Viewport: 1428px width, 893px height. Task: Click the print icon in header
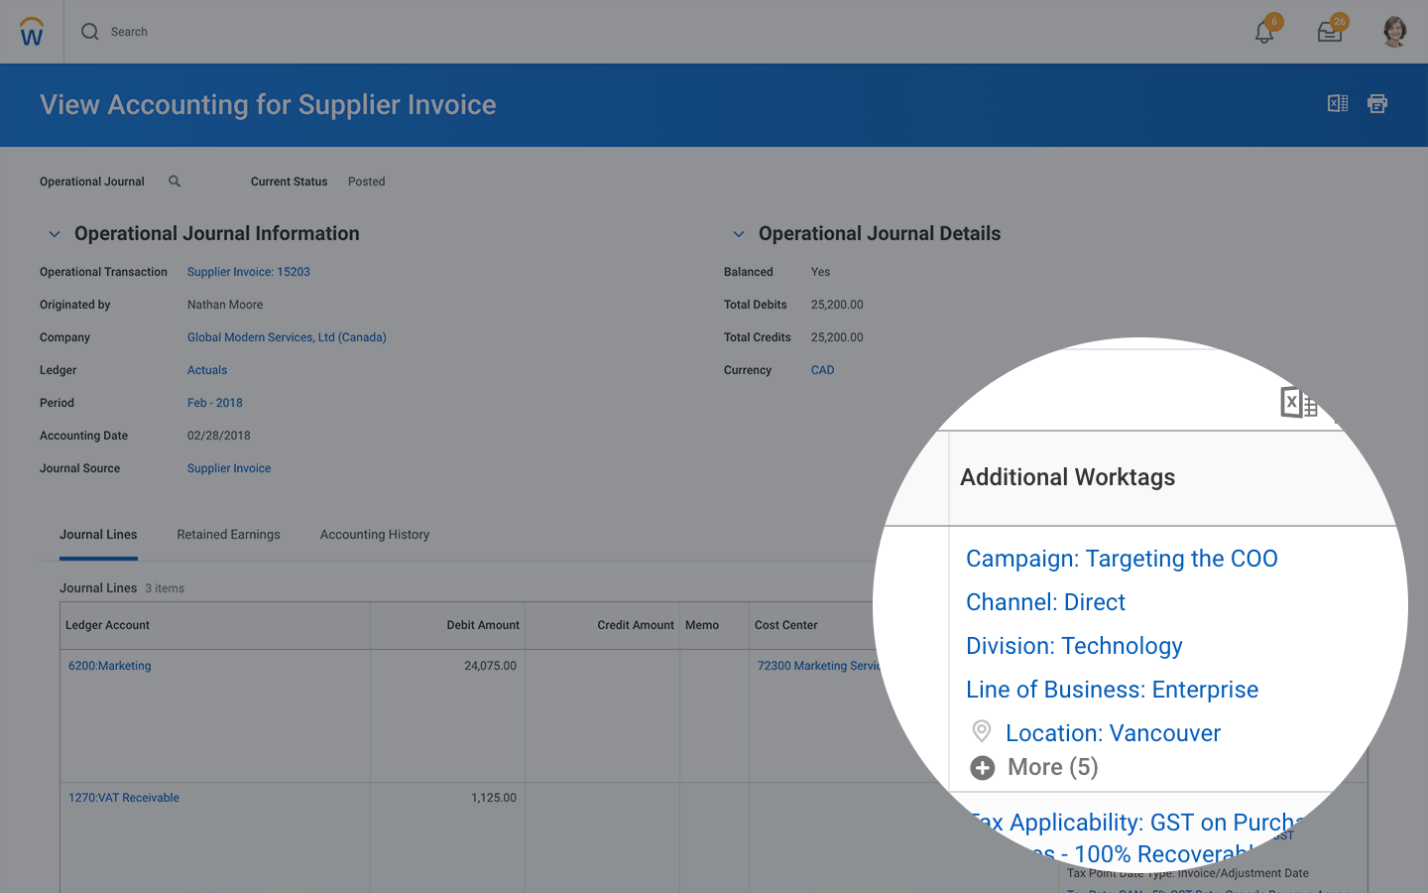(x=1377, y=103)
